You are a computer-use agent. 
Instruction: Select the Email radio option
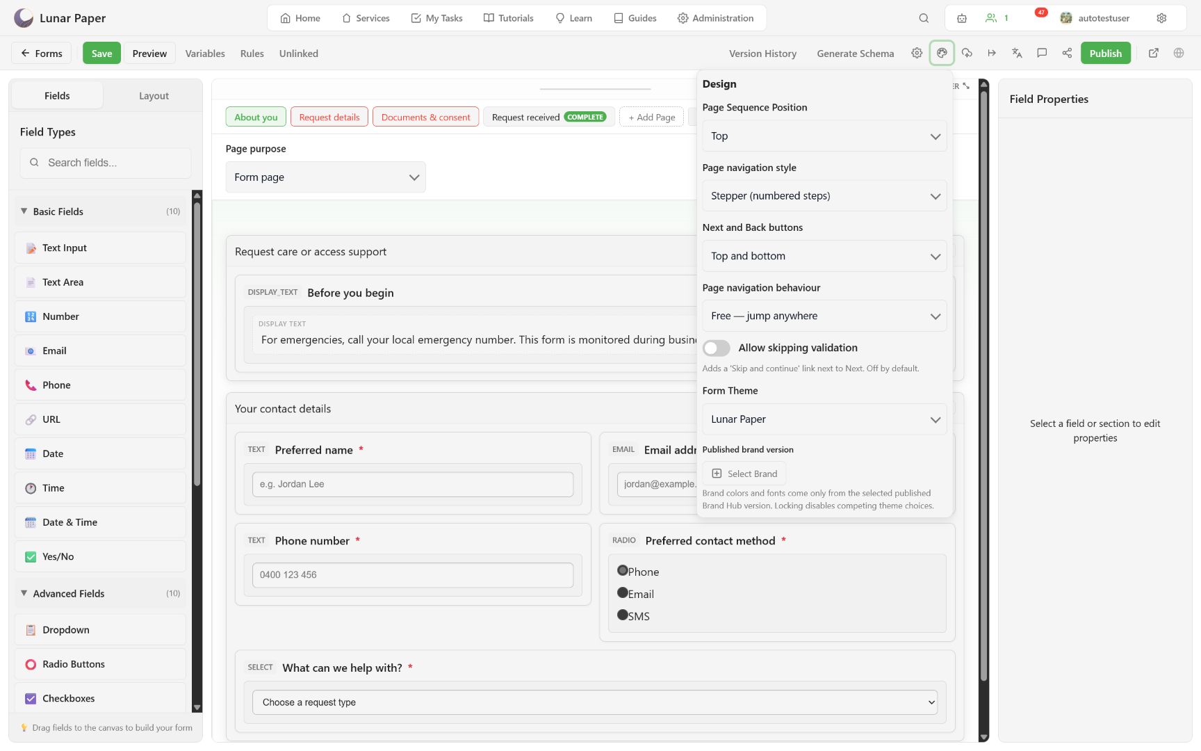tap(623, 593)
